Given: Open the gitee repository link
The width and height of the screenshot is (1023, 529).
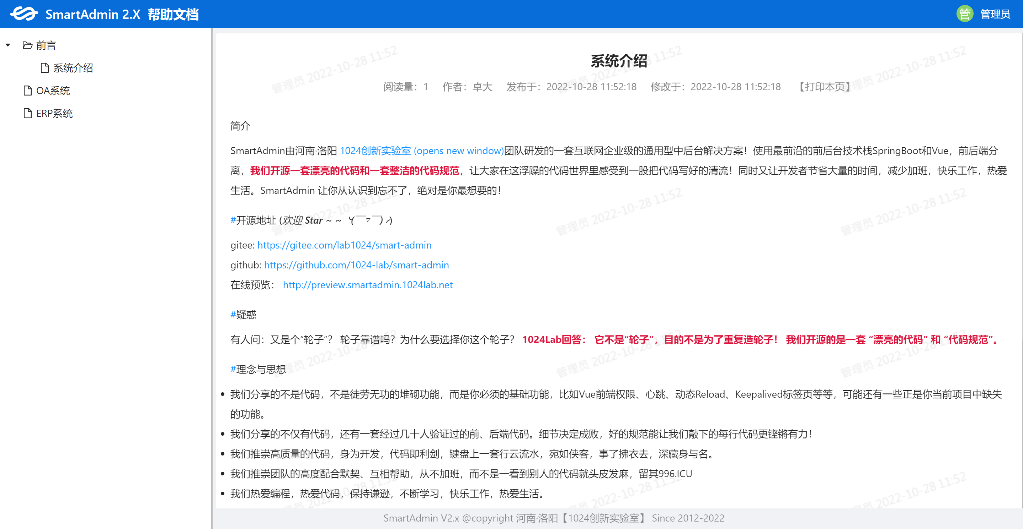Looking at the screenshot, I should (x=344, y=245).
